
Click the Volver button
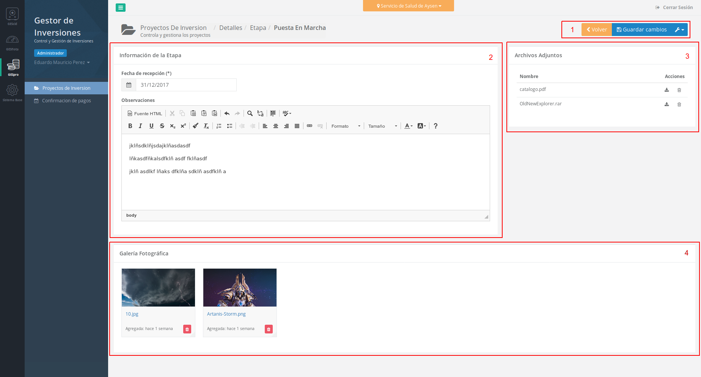[x=597, y=30]
